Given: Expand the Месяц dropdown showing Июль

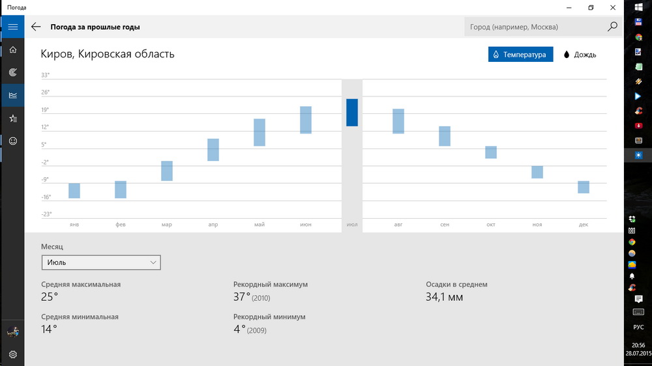Looking at the screenshot, I should tap(100, 262).
